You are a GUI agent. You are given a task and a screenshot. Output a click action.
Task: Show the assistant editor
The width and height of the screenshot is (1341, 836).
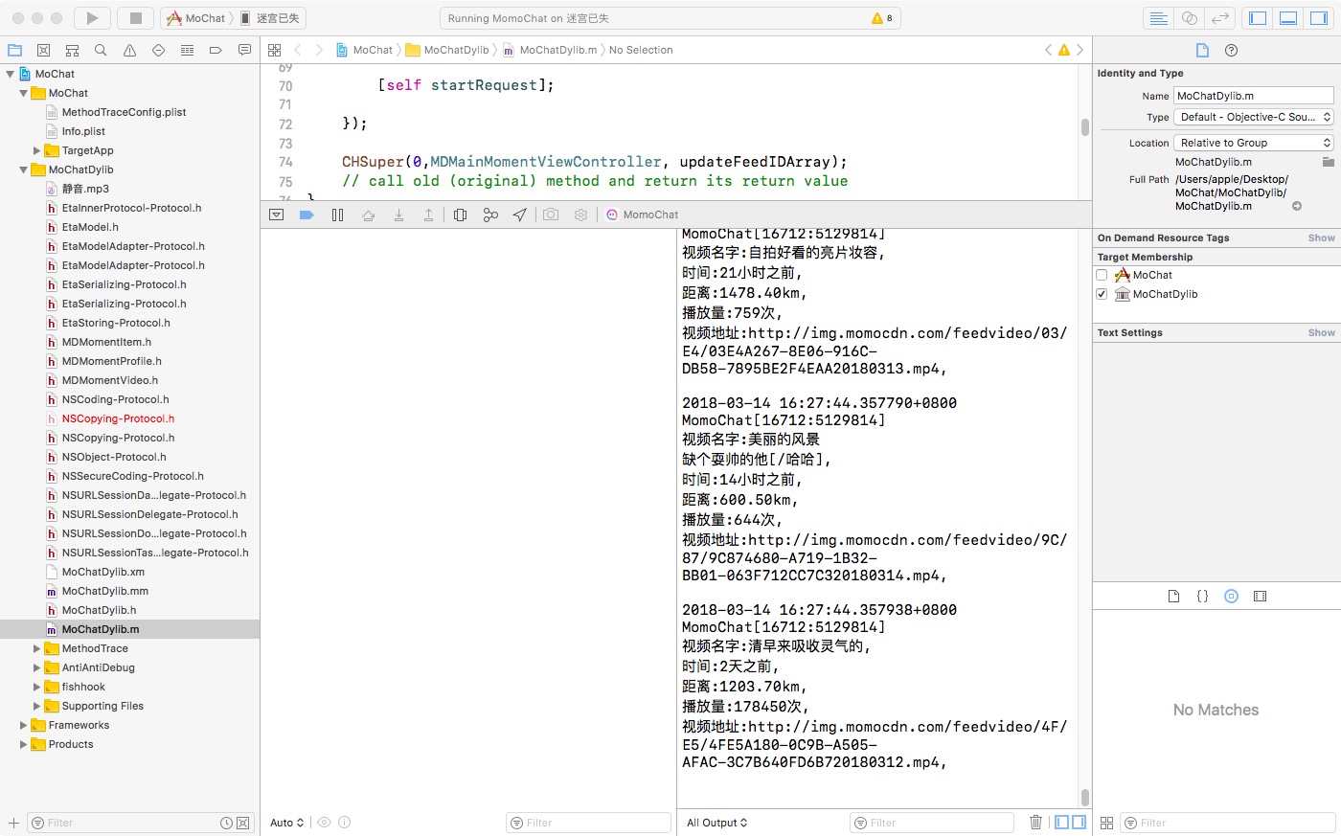tap(1189, 18)
